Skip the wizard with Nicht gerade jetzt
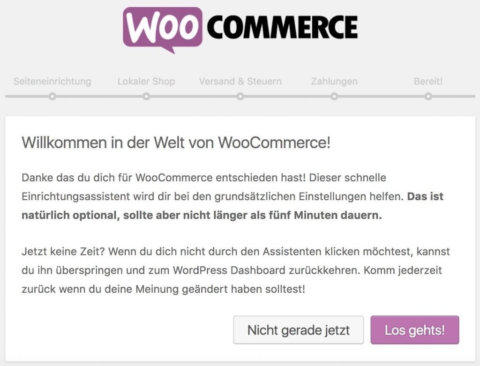Screen dimensions: 480x366 tap(299, 330)
